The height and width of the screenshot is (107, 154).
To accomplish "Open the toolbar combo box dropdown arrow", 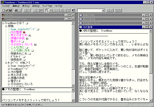I will coord(103,10).
